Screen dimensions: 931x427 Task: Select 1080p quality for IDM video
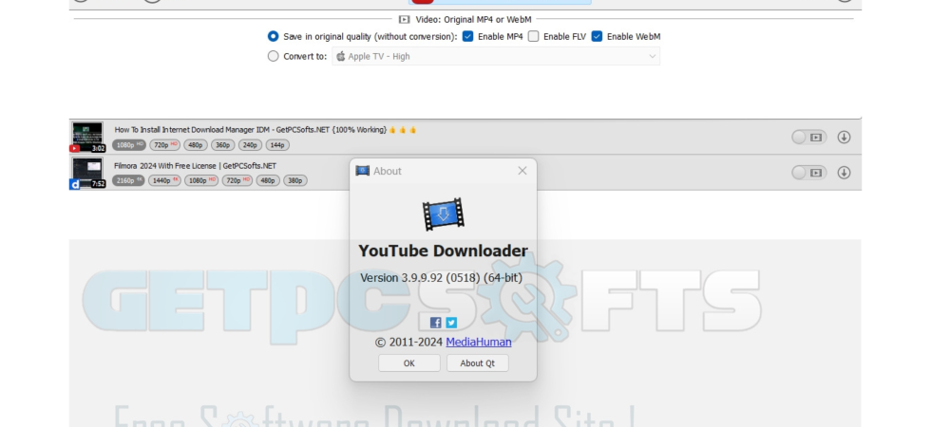coord(129,144)
